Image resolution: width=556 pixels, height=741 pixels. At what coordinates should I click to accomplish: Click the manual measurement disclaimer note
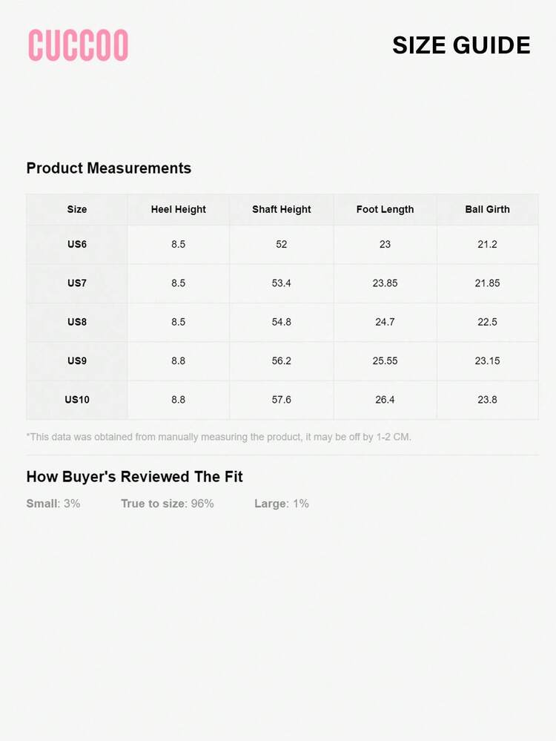pyautogui.click(x=219, y=437)
